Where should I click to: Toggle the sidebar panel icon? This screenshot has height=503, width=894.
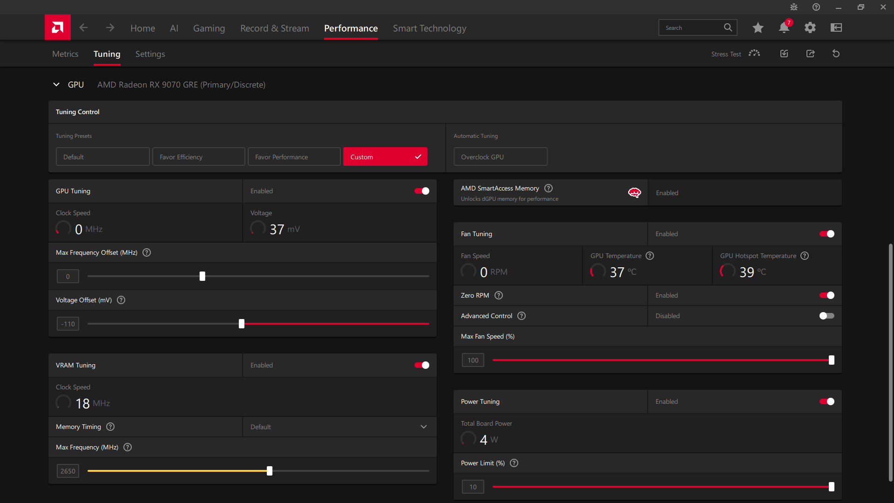(x=836, y=28)
